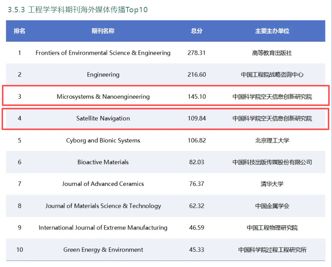Select the Engineering journal name cell
Screen dimensions: 332x267
103,75
